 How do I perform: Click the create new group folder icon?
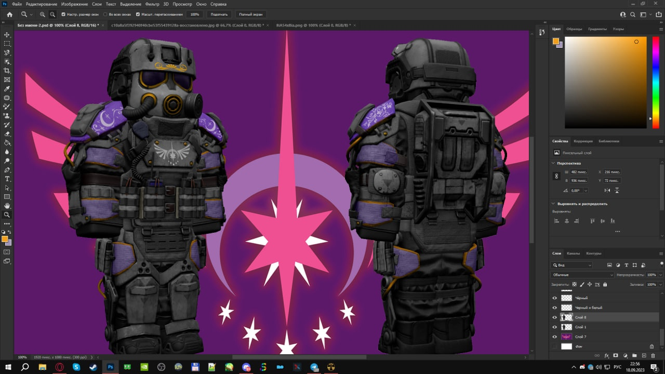pyautogui.click(x=635, y=356)
